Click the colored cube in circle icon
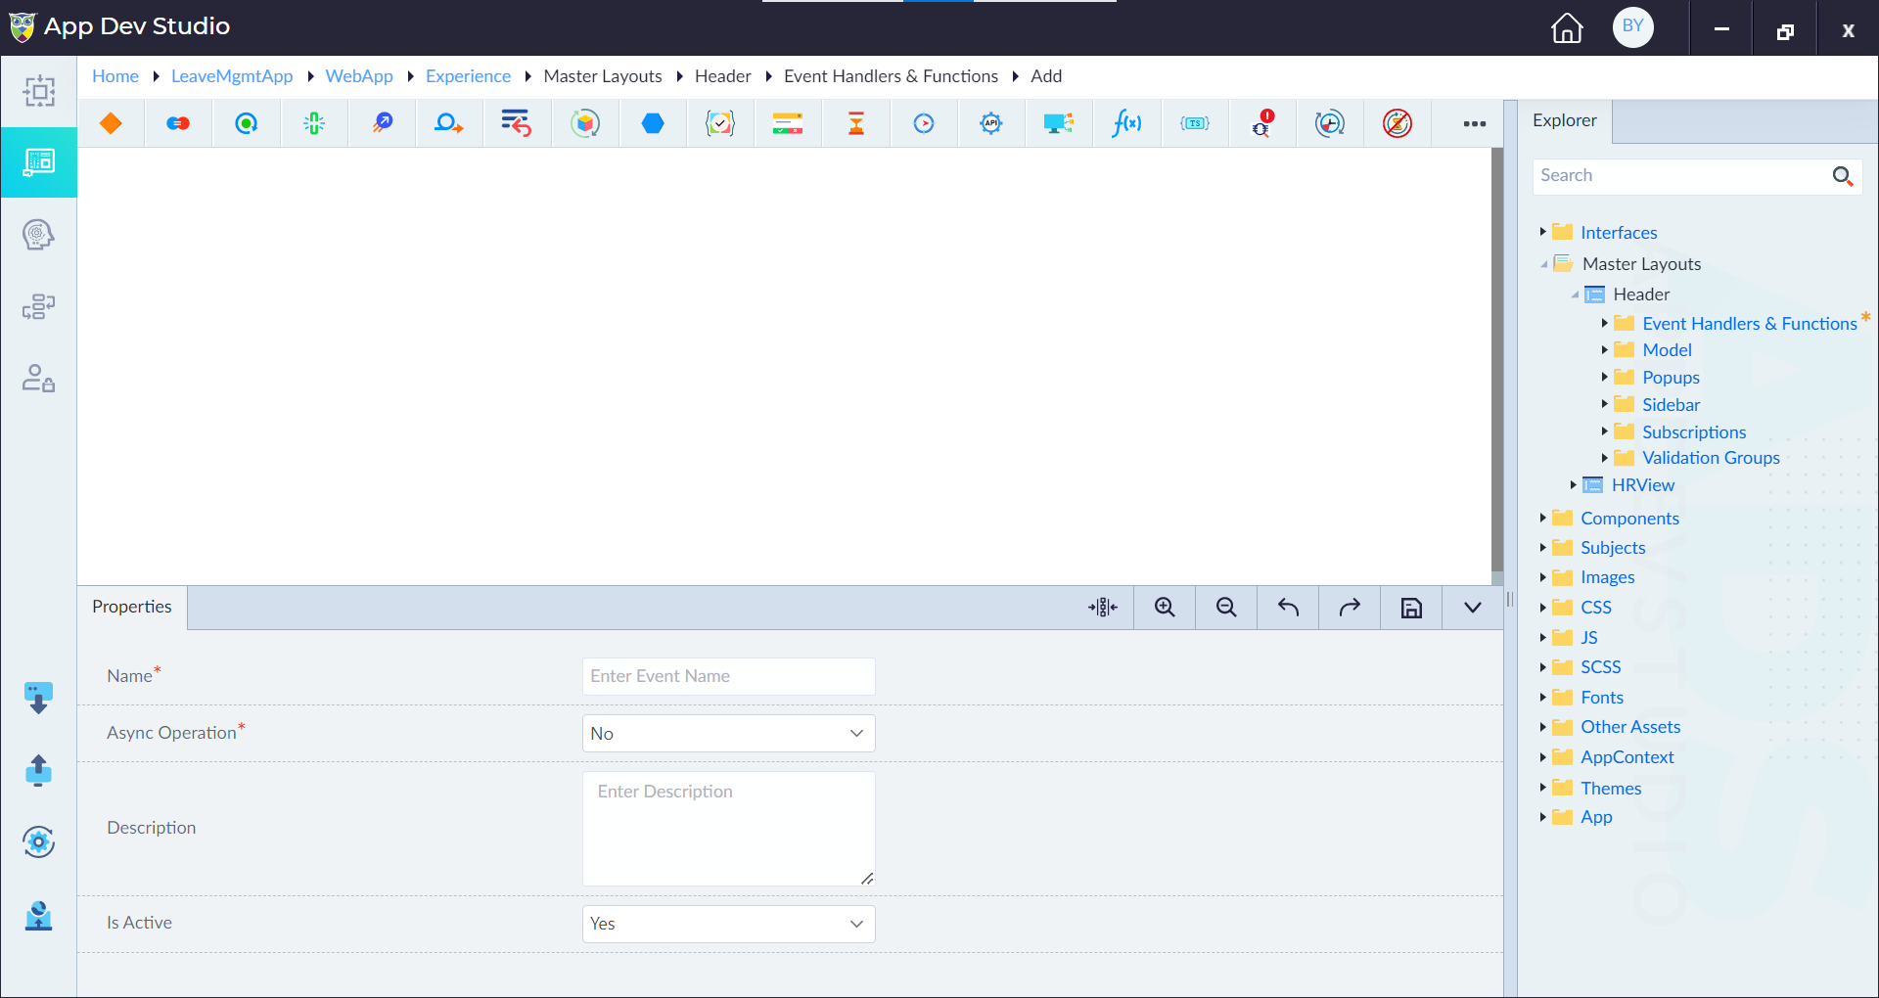 click(585, 123)
